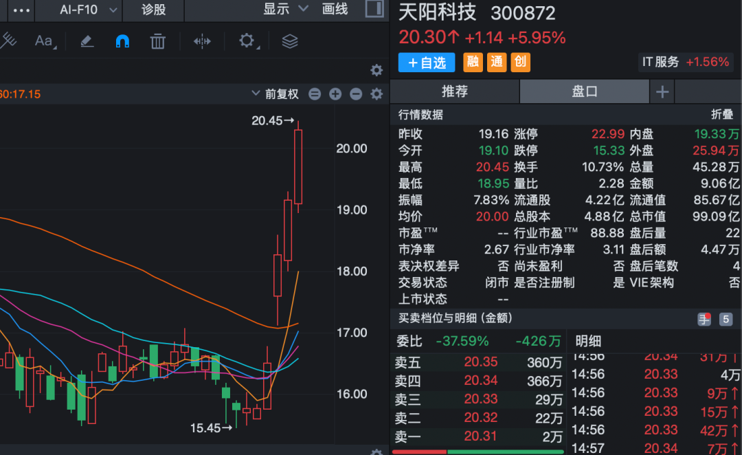Add stock with +自选 button
This screenshot has width=742, height=455.
427,63
